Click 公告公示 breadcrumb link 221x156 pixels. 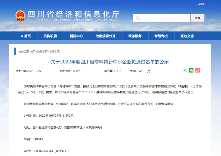tap(54, 51)
